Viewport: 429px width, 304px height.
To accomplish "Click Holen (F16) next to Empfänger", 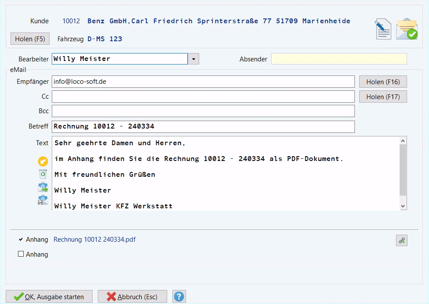I will click(x=383, y=81).
